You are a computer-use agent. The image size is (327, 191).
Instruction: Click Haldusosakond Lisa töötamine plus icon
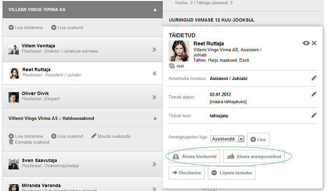[x=11, y=136]
